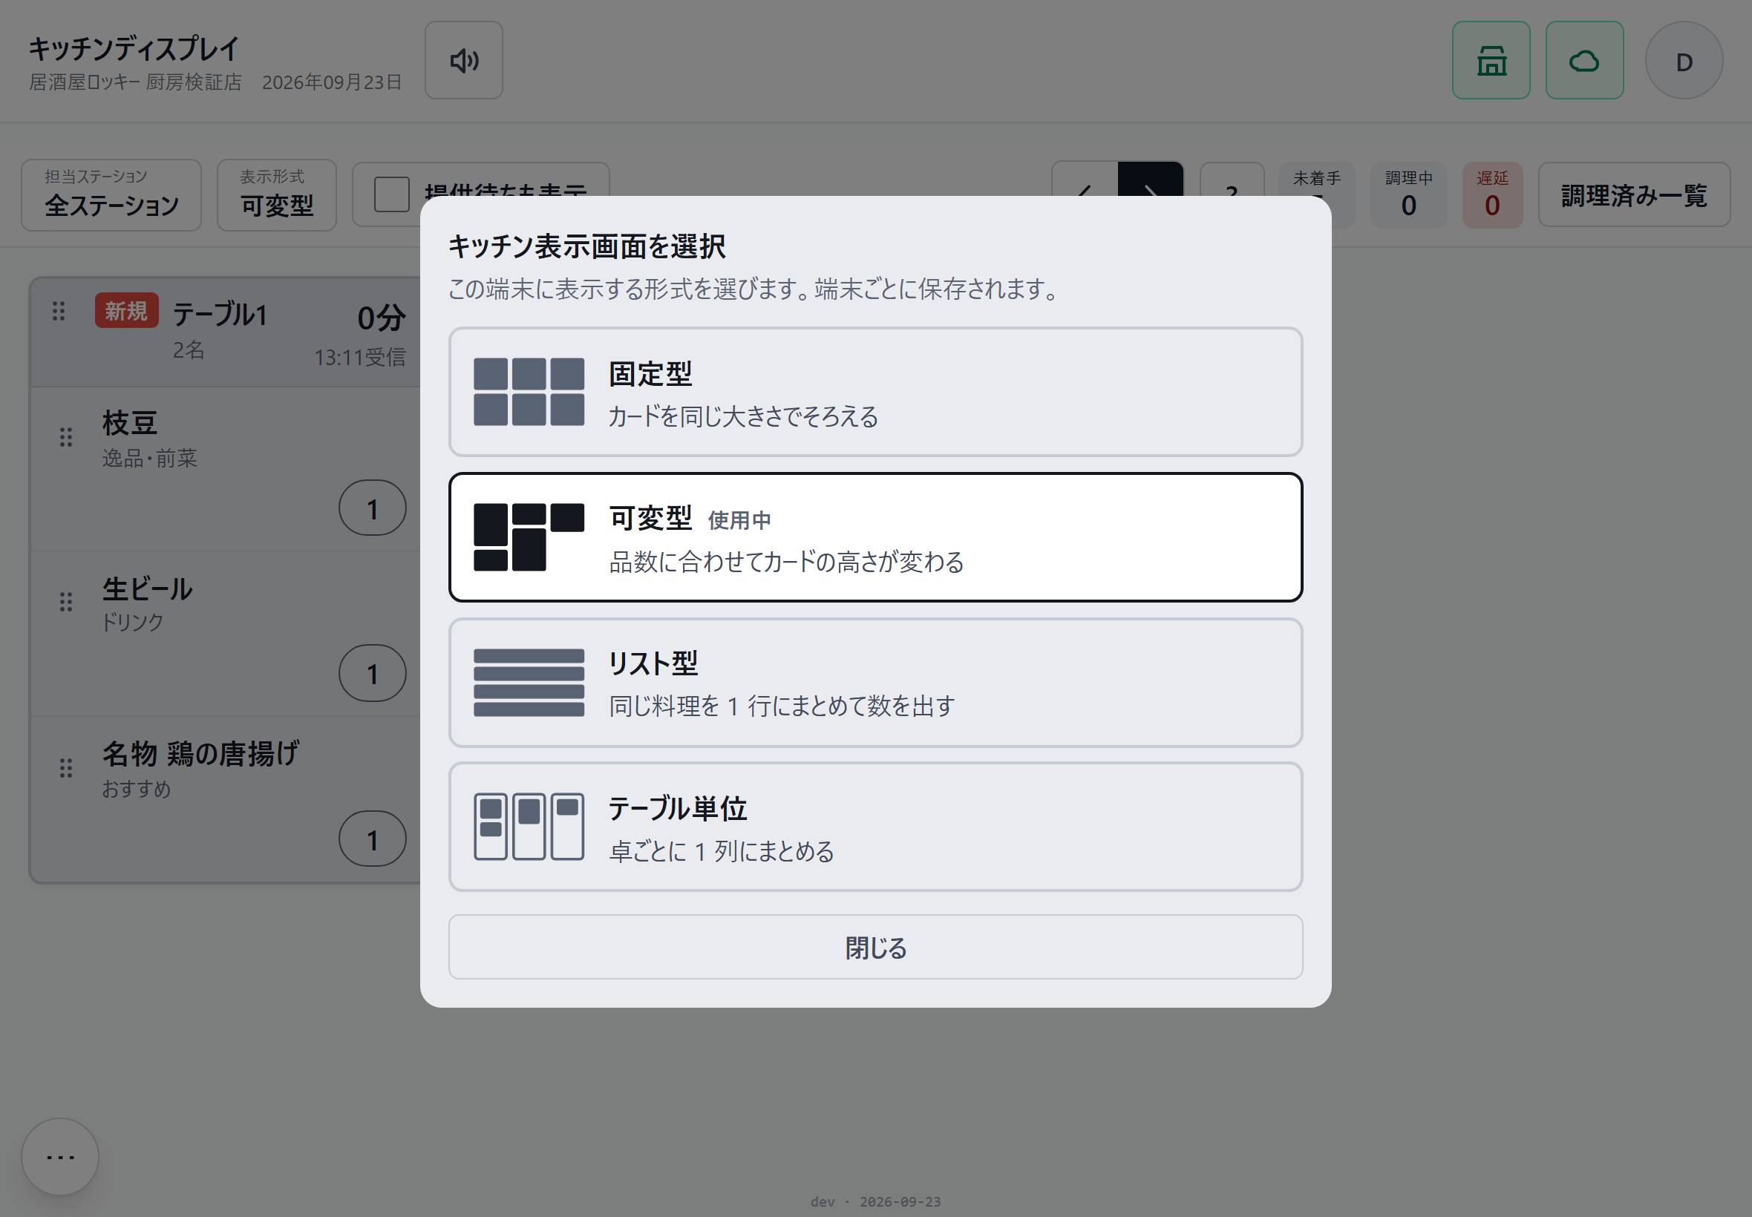Open the 調理済み一覧 list
1752x1217 pixels.
tap(1634, 194)
